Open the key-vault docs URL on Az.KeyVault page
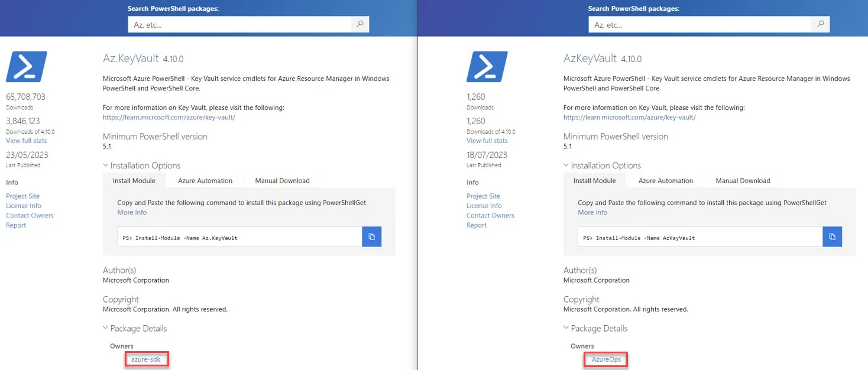 [169, 118]
